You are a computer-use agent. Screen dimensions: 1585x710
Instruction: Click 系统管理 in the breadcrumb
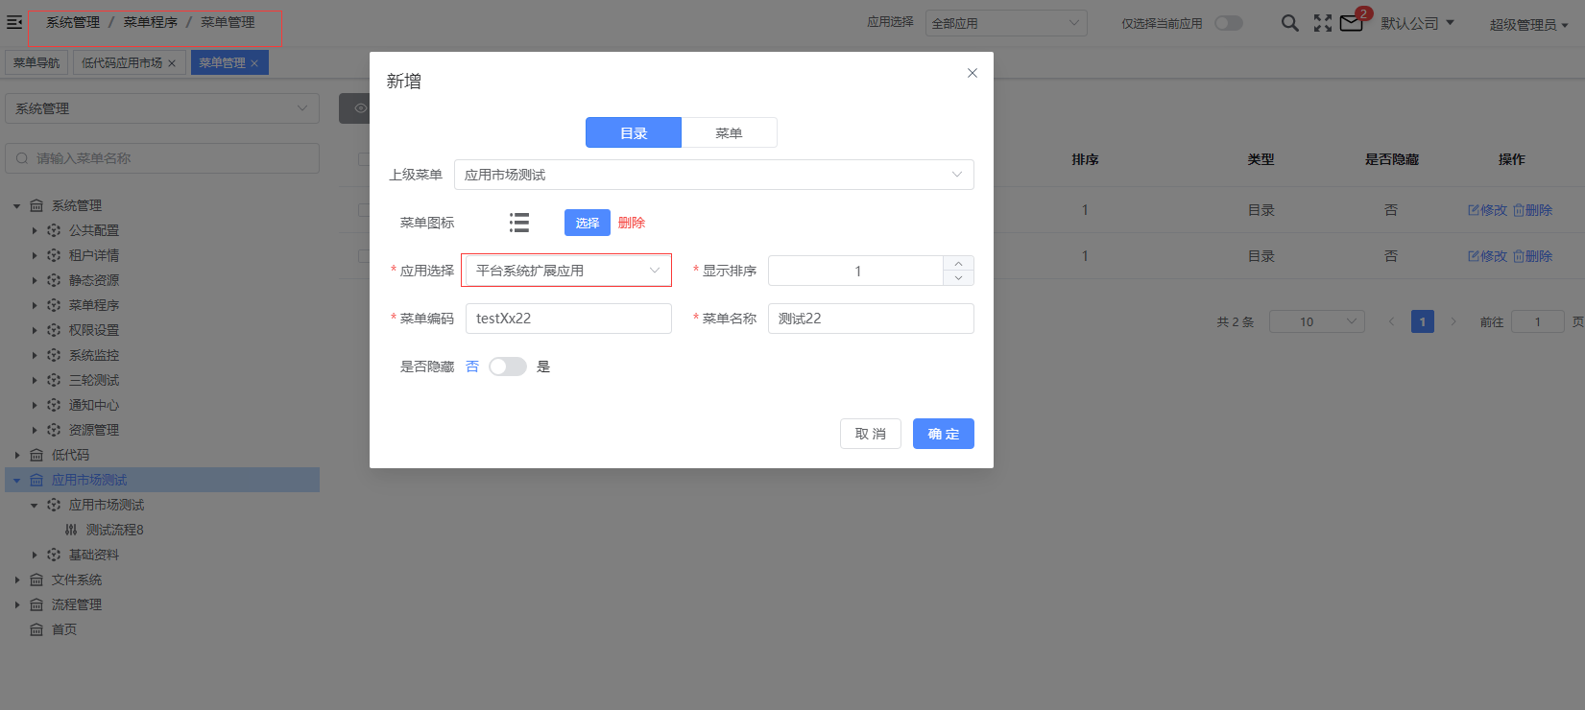[73, 22]
